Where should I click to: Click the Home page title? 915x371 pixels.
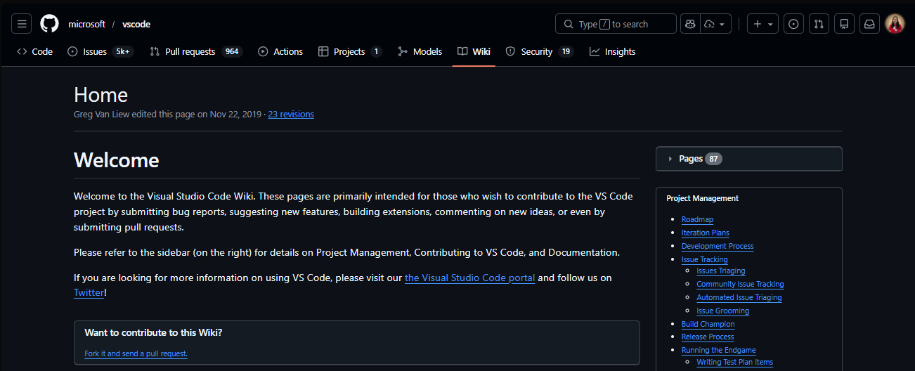(100, 95)
